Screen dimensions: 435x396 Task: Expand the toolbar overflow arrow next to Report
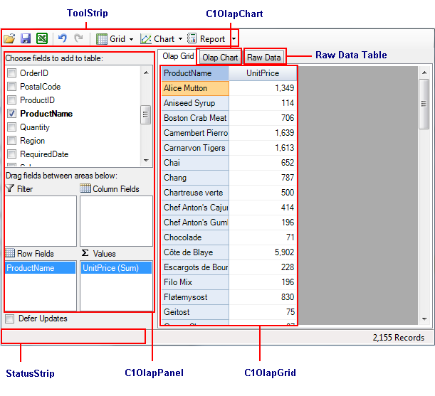234,38
